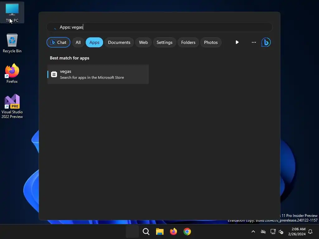Select the Apps search filter
Screen dimensions: 319x239
(94, 42)
